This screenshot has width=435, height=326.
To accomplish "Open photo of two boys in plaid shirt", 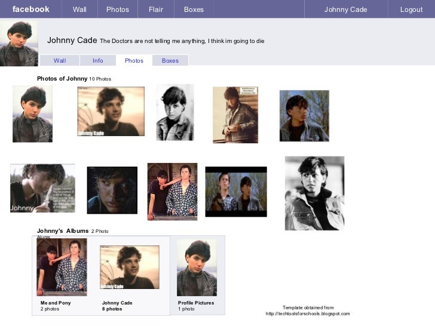I will (172, 192).
